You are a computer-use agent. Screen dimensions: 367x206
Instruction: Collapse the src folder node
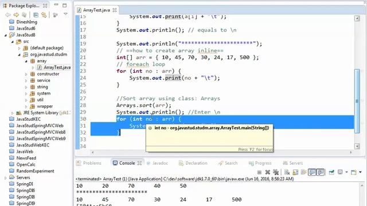pyautogui.click(x=13, y=42)
